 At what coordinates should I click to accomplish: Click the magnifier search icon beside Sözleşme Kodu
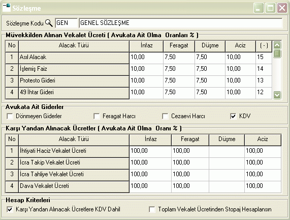(x=49, y=23)
